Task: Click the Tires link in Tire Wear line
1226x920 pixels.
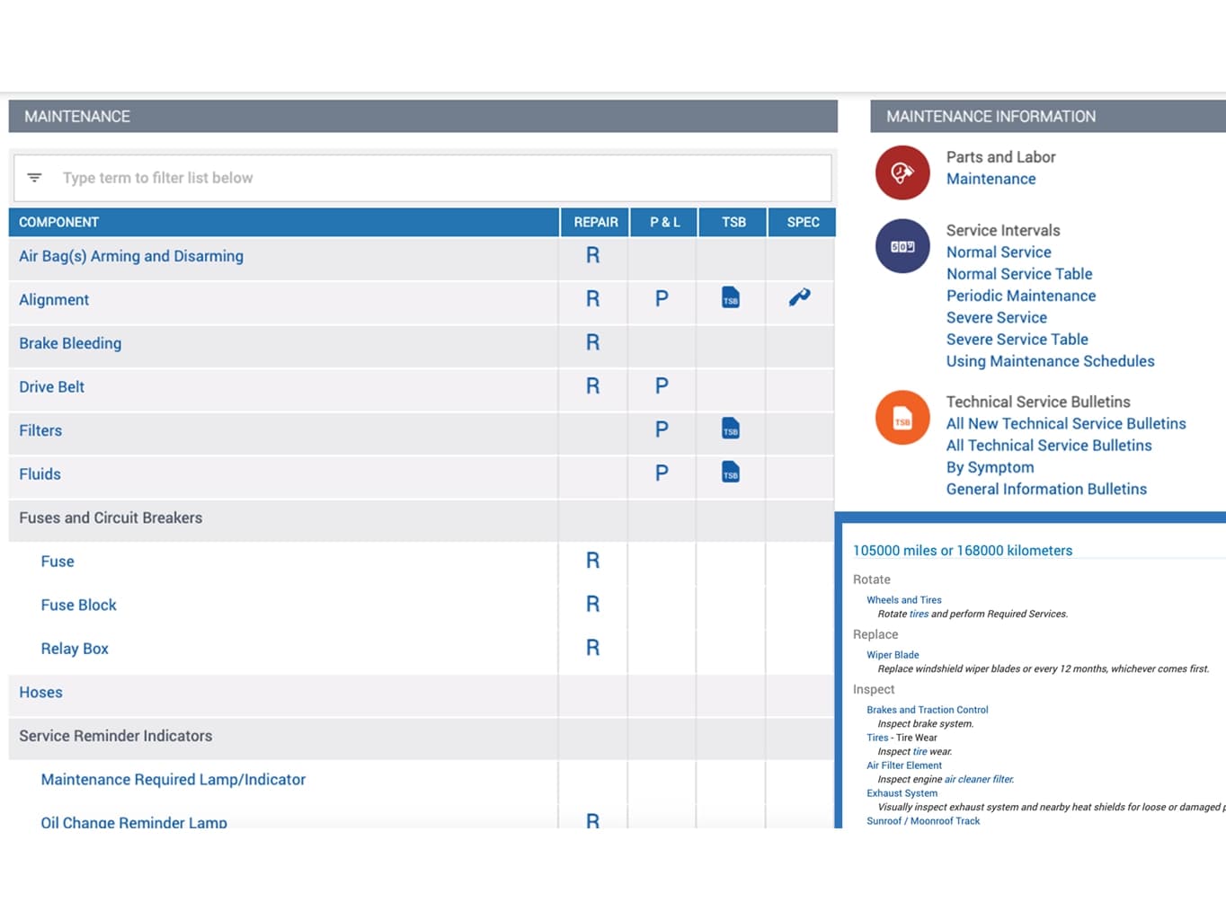Action: pos(877,738)
